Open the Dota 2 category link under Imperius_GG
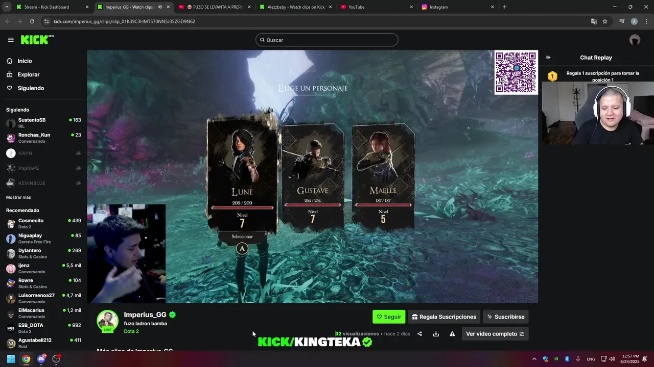 pyautogui.click(x=131, y=331)
